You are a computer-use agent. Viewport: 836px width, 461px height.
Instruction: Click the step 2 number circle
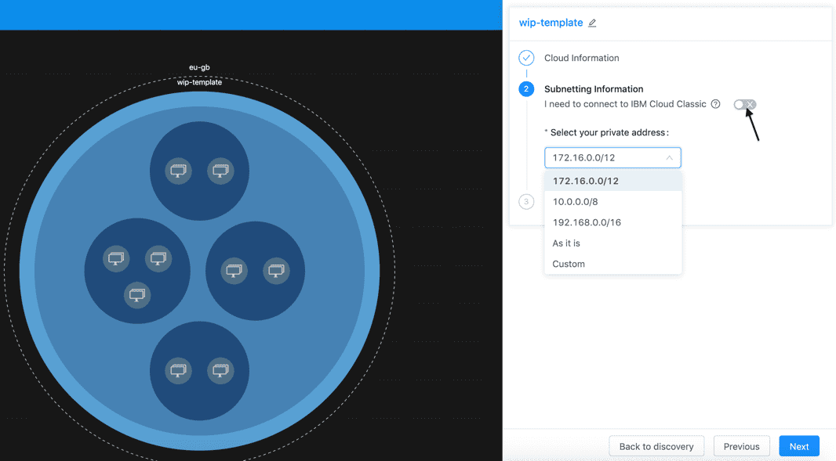[x=526, y=89]
